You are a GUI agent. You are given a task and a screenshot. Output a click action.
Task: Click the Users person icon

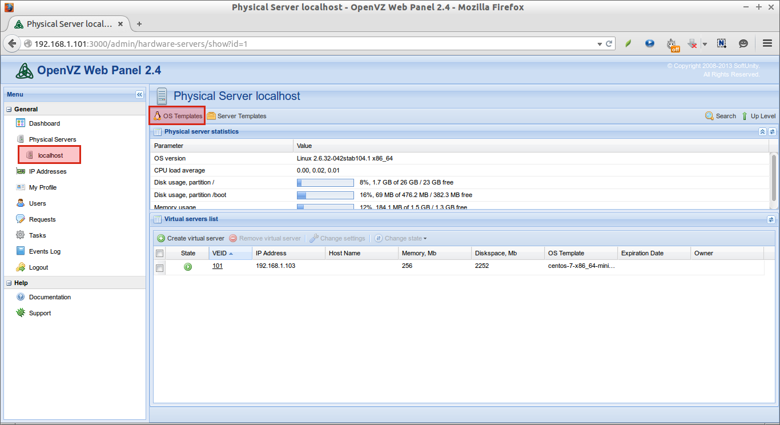coord(21,203)
